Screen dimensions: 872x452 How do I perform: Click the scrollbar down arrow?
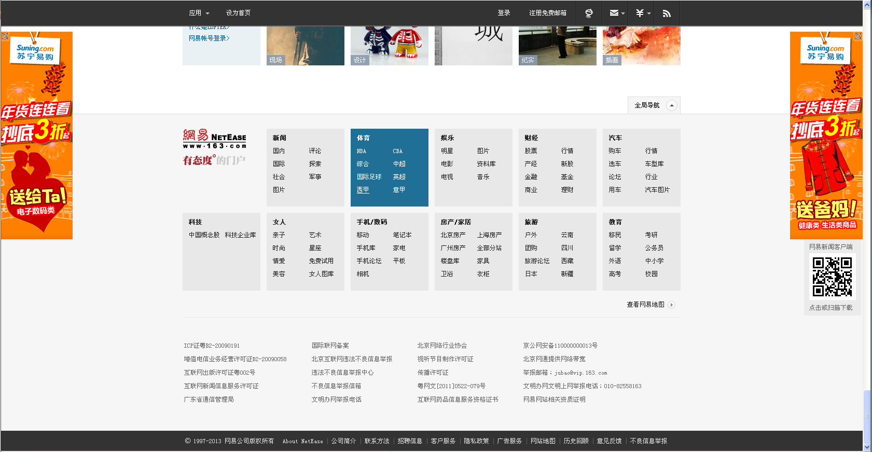(x=867, y=447)
